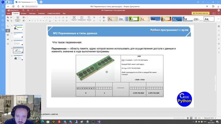The image size is (221, 124).
Task: Click slide heading 'Что такое переменная:'
Action: (67, 42)
